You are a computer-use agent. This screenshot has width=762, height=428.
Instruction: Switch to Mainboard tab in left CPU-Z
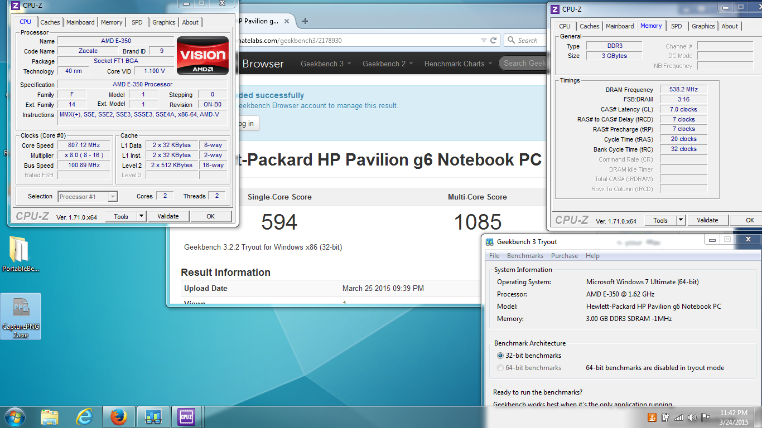click(x=80, y=22)
